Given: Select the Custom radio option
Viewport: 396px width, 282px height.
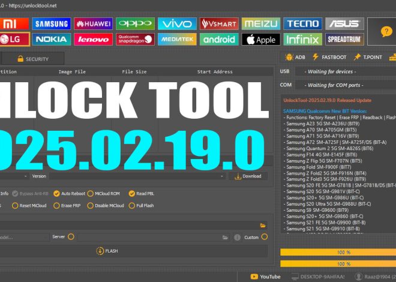Looking at the screenshot, I should pos(265,237).
